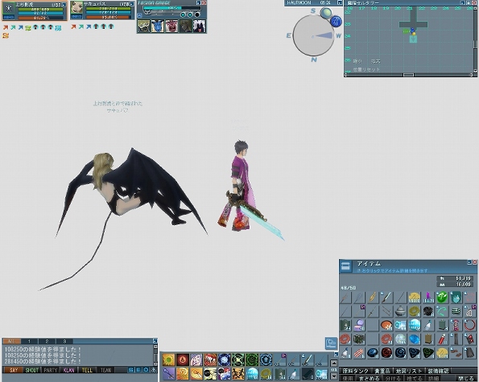The image size is (479, 382).
Task: Open the 貴重品 tab in Item window
Action: 382,371
